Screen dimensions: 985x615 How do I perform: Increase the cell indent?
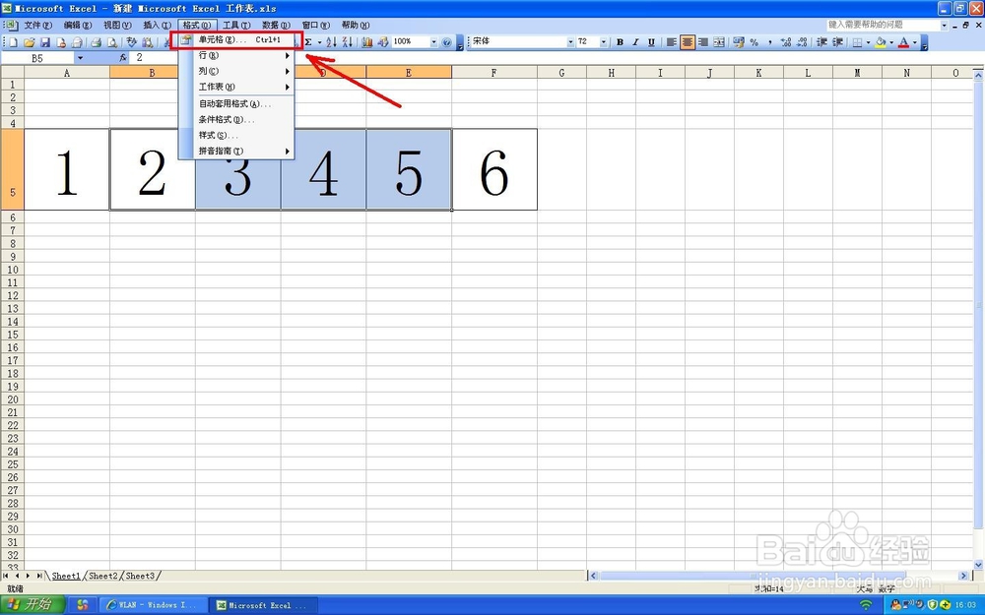pyautogui.click(x=837, y=42)
